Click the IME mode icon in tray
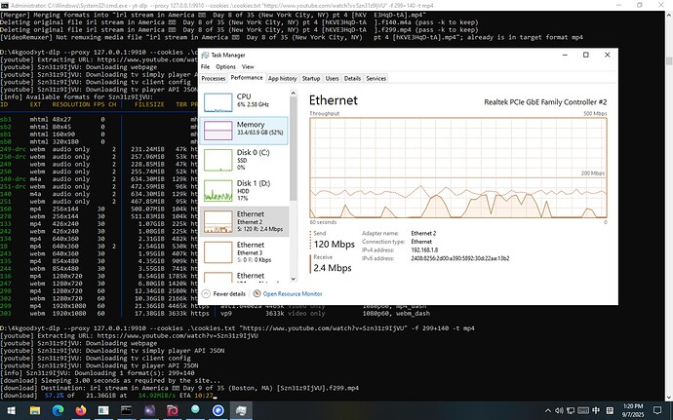 point(610,410)
